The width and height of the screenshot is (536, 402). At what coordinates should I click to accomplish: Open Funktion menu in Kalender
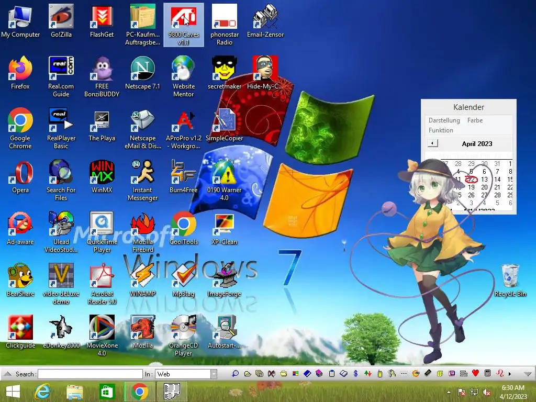[x=441, y=130]
